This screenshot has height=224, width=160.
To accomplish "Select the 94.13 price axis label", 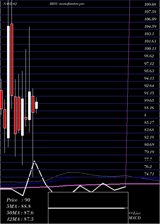I will pyautogui.click(x=149, y=78).
